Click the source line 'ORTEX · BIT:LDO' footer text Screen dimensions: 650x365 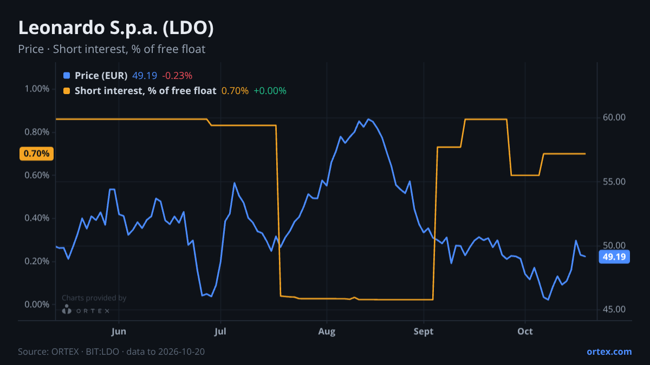click(x=112, y=351)
